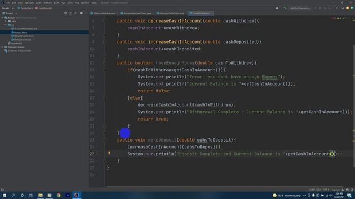Image resolution: width=355 pixels, height=199 pixels.
Task: Open Chrome from the taskbar
Action: 59,195
